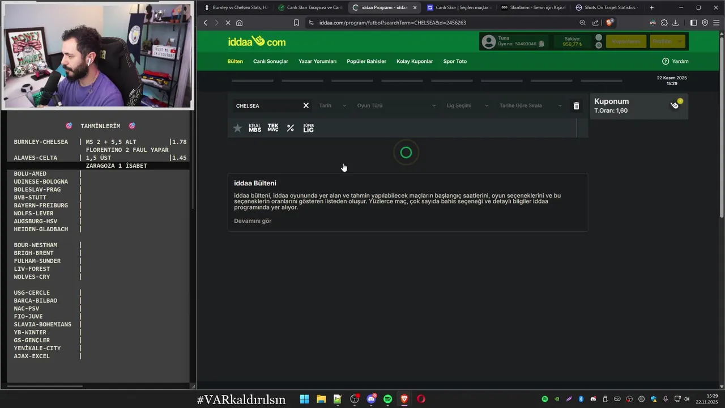Click the zoom magnifier icon in address bar
This screenshot has width=725, height=408.
(x=582, y=23)
